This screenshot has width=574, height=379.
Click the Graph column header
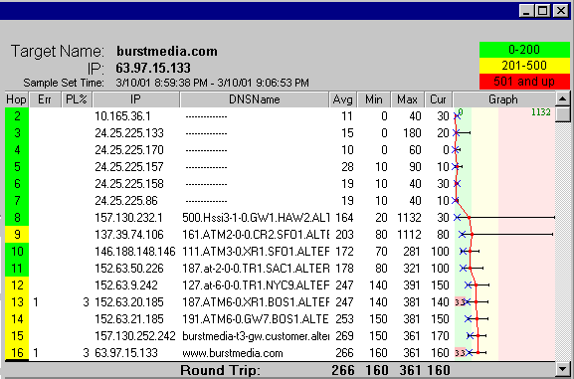[503, 99]
